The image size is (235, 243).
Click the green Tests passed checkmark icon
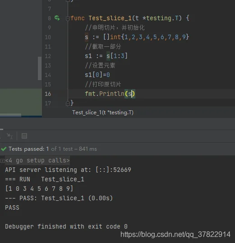(4, 149)
